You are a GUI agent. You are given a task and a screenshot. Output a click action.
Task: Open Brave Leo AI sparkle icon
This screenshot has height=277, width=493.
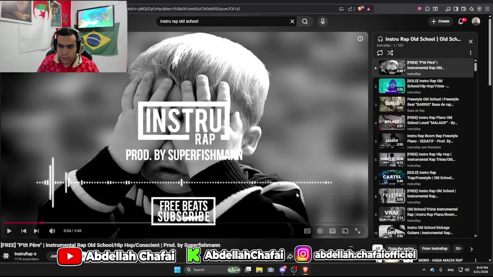pos(471,9)
